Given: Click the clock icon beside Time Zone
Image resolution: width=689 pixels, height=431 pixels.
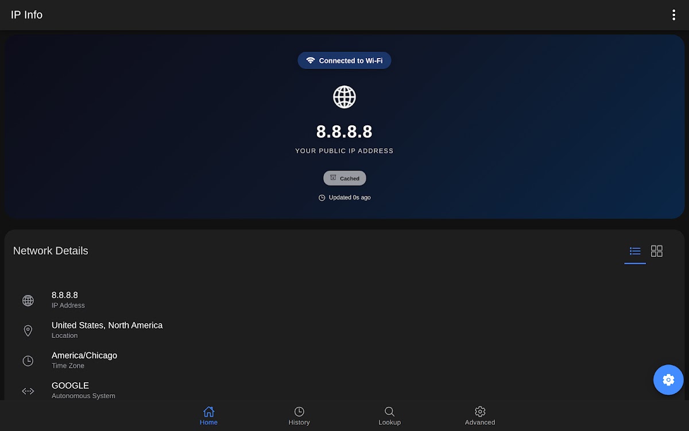Looking at the screenshot, I should pos(28,361).
